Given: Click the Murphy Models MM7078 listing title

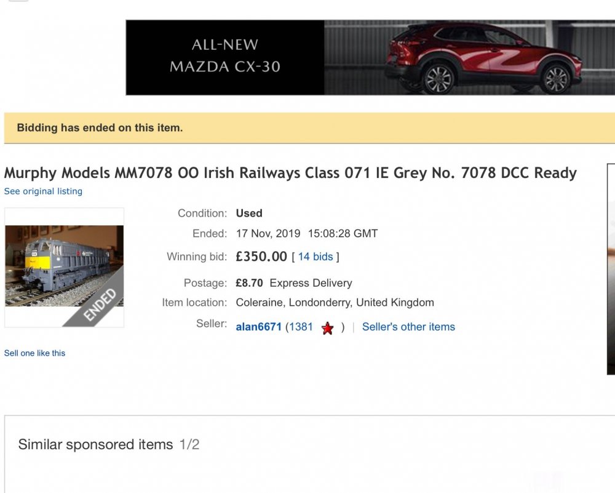Looking at the screenshot, I should click(x=290, y=173).
